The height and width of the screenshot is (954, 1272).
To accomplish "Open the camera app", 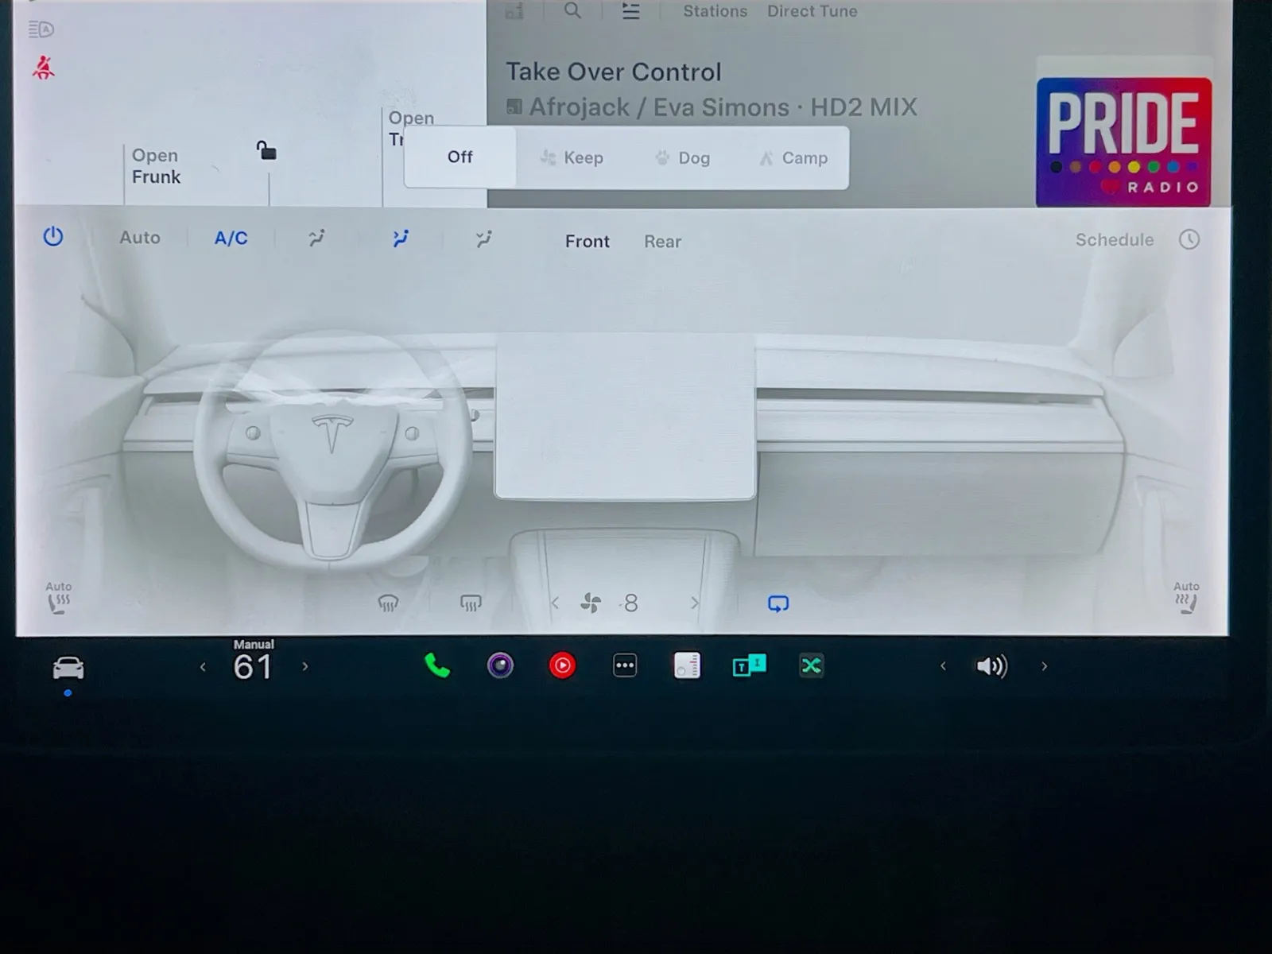I will (500, 666).
